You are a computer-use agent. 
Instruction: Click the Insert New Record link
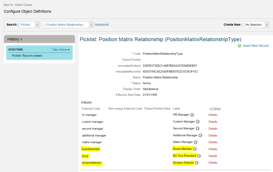tap(256, 46)
